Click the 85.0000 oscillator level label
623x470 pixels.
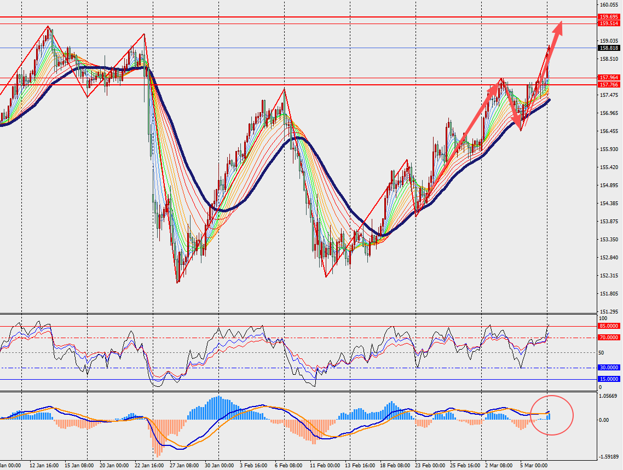[609, 326]
